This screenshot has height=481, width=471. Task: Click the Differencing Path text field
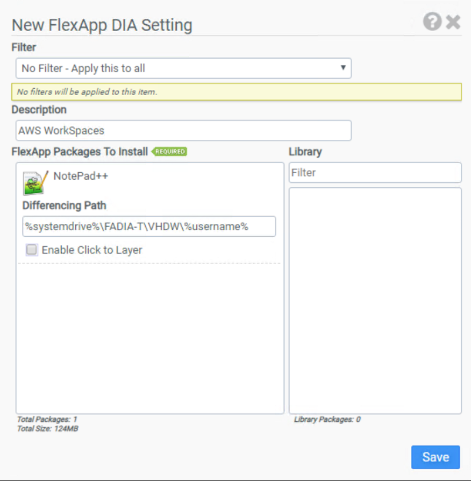149,227
